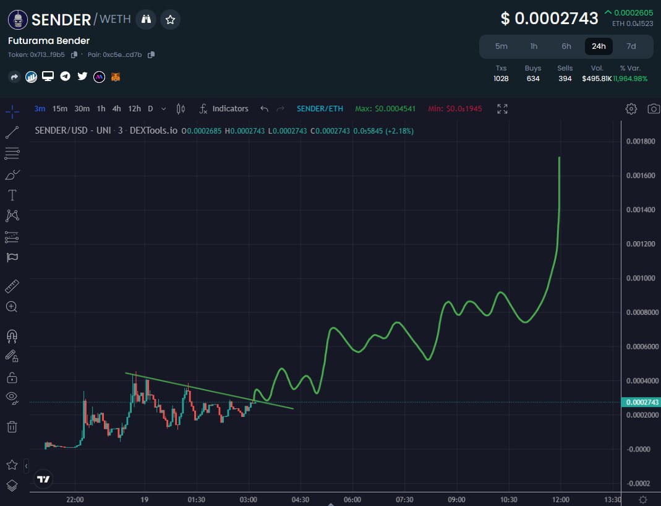
Task: Undo the last chart action
Action: click(264, 109)
